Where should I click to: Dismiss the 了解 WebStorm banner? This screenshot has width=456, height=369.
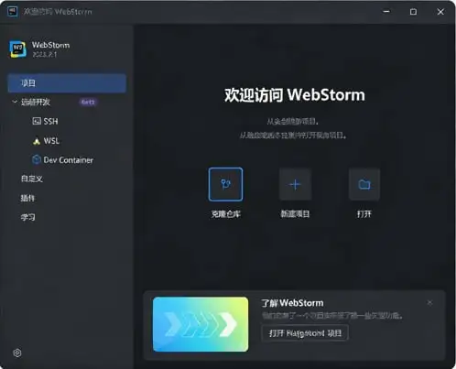click(429, 302)
